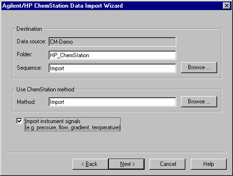The height and width of the screenshot is (176, 233).
Task: Click the wizard title bar text
Action: (62, 6)
